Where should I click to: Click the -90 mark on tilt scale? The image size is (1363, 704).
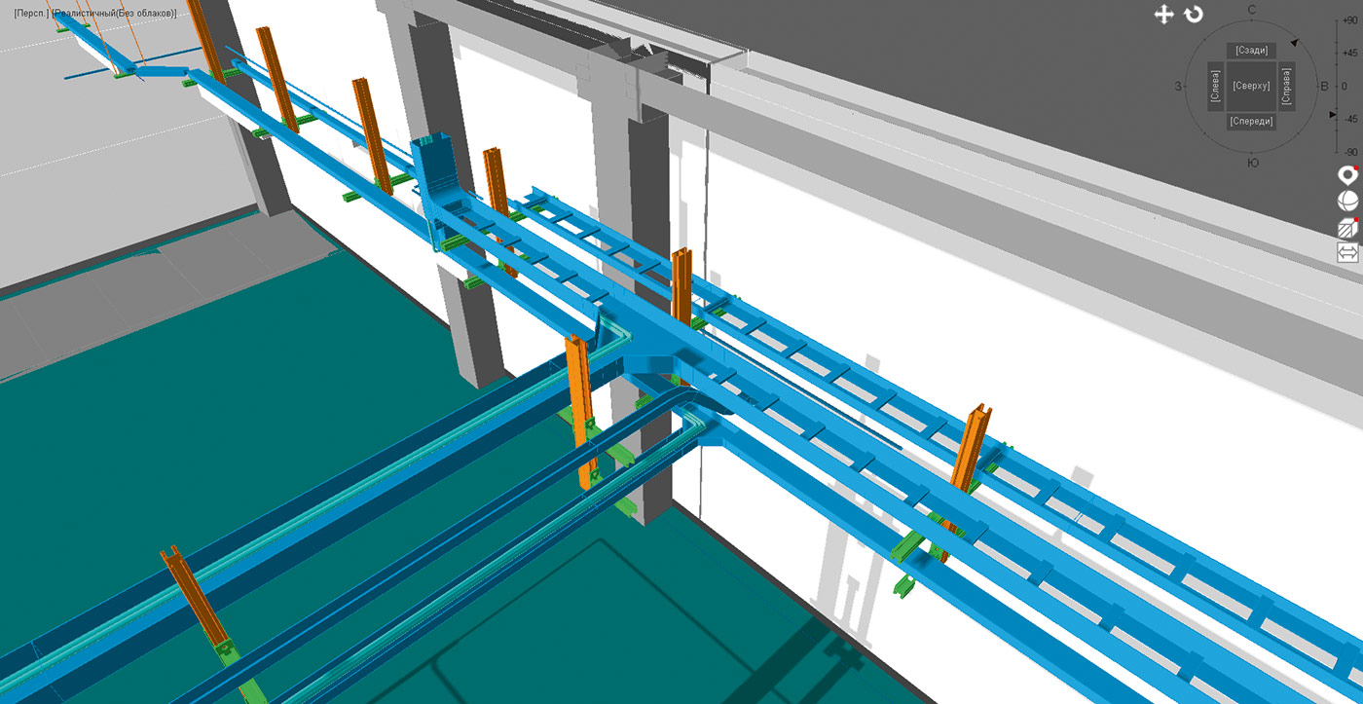click(1349, 152)
